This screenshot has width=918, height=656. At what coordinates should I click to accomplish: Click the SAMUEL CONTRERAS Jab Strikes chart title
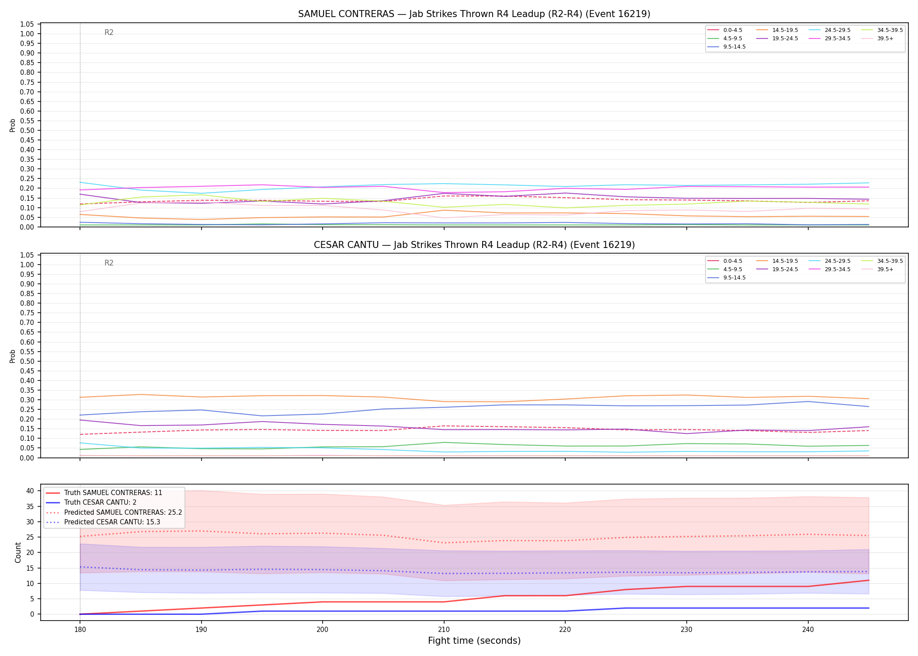[x=474, y=14]
